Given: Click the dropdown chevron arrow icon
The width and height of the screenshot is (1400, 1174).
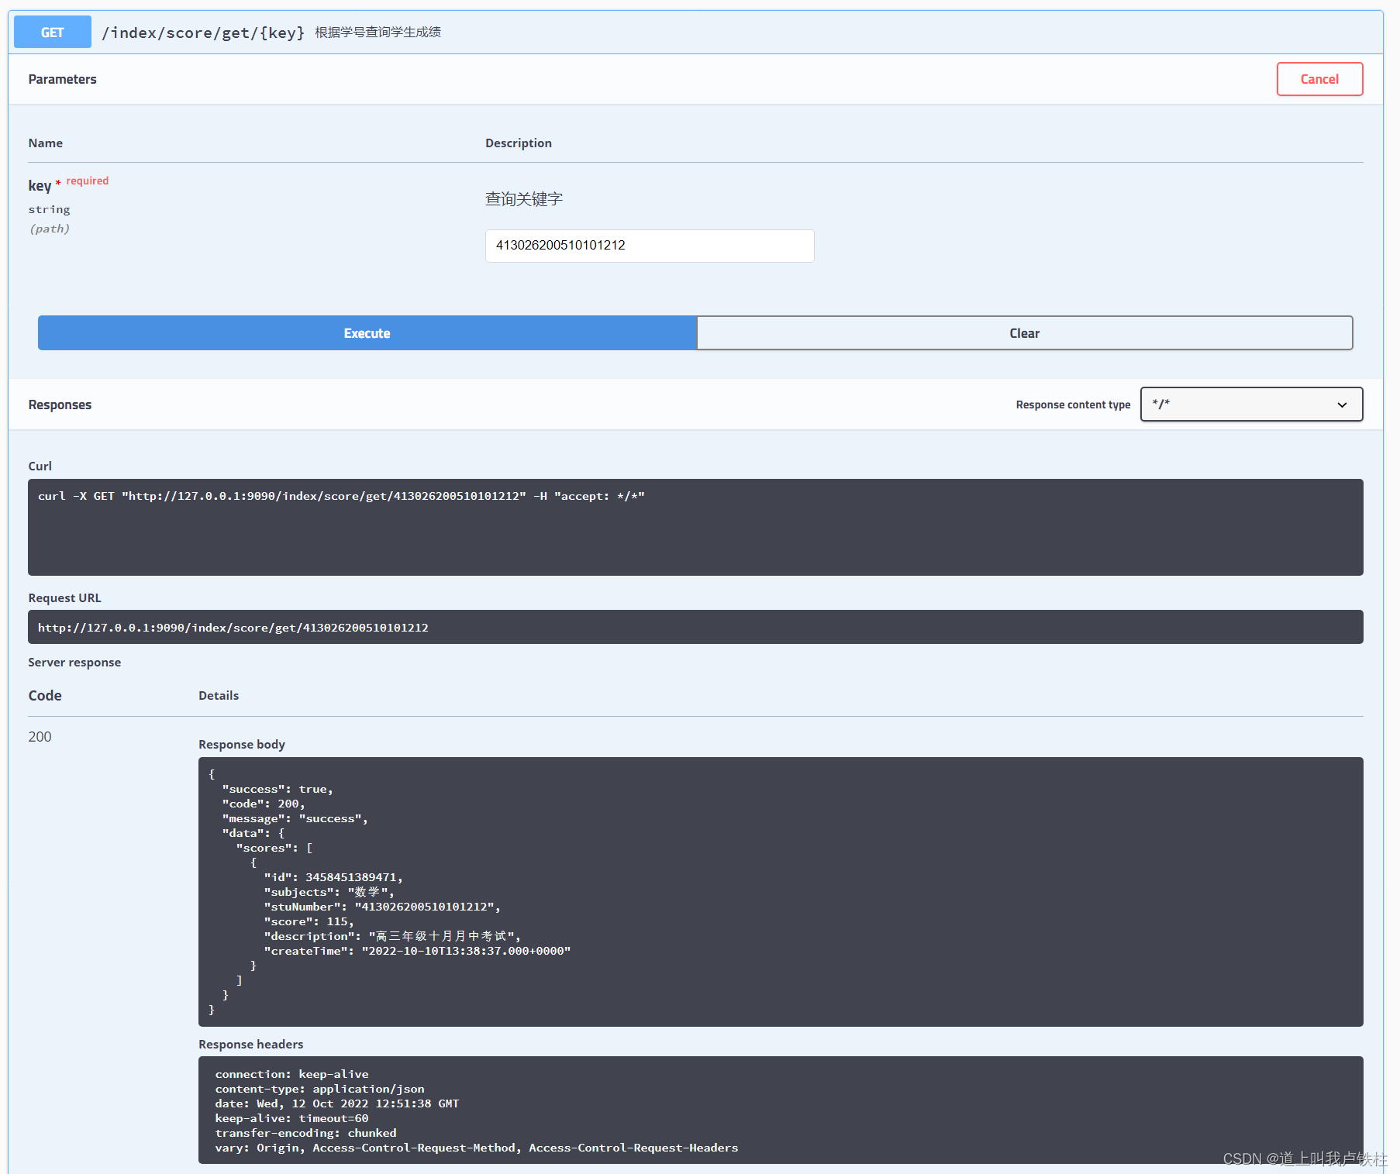Looking at the screenshot, I should (1342, 405).
